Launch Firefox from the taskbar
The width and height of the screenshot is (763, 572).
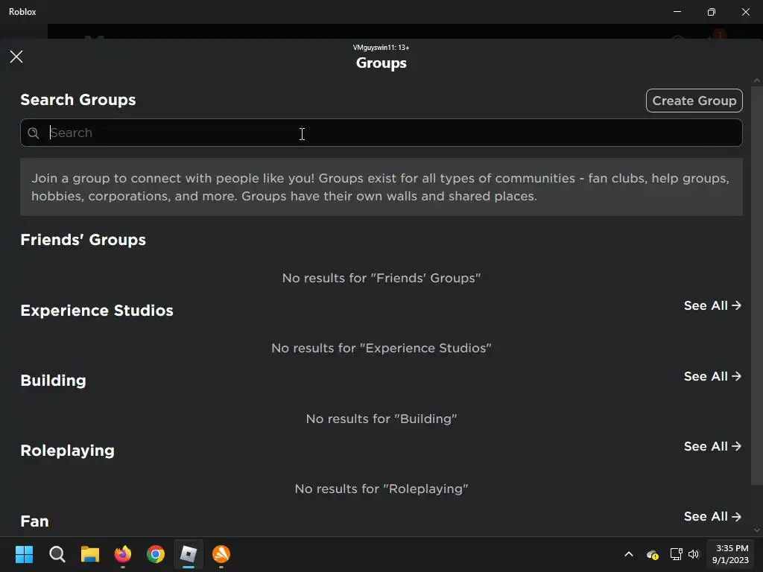pyautogui.click(x=123, y=554)
